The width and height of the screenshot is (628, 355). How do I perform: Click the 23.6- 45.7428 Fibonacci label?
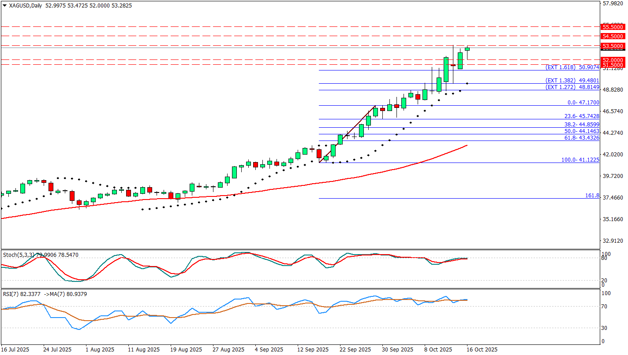pos(582,116)
